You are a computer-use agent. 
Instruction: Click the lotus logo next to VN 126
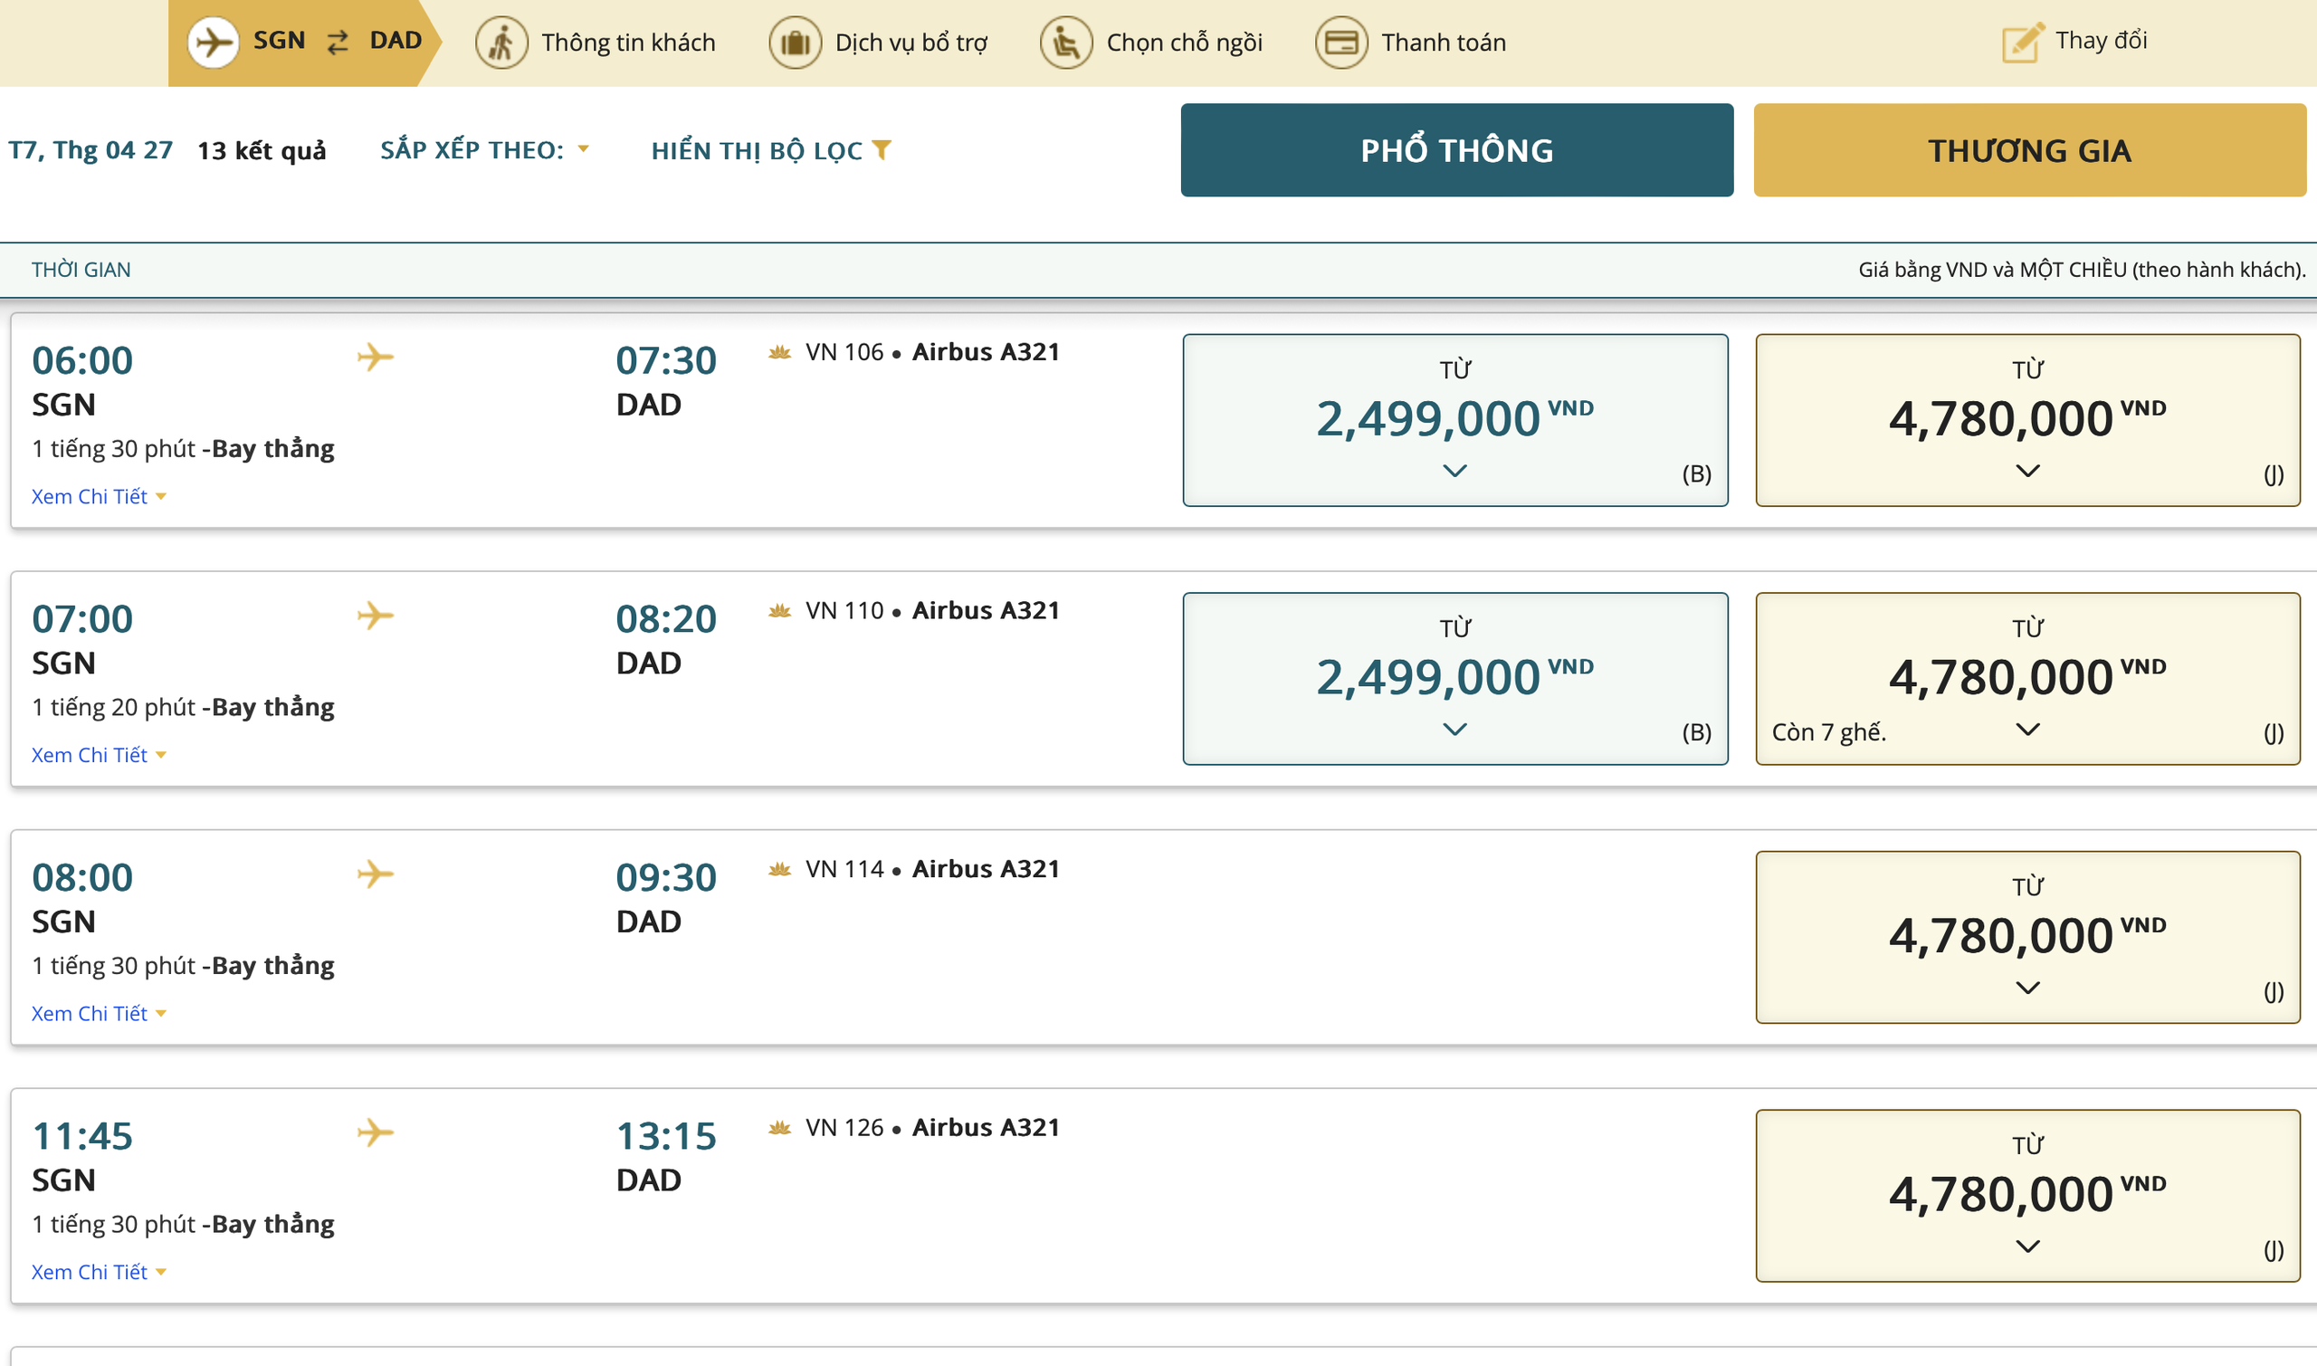tap(780, 1128)
